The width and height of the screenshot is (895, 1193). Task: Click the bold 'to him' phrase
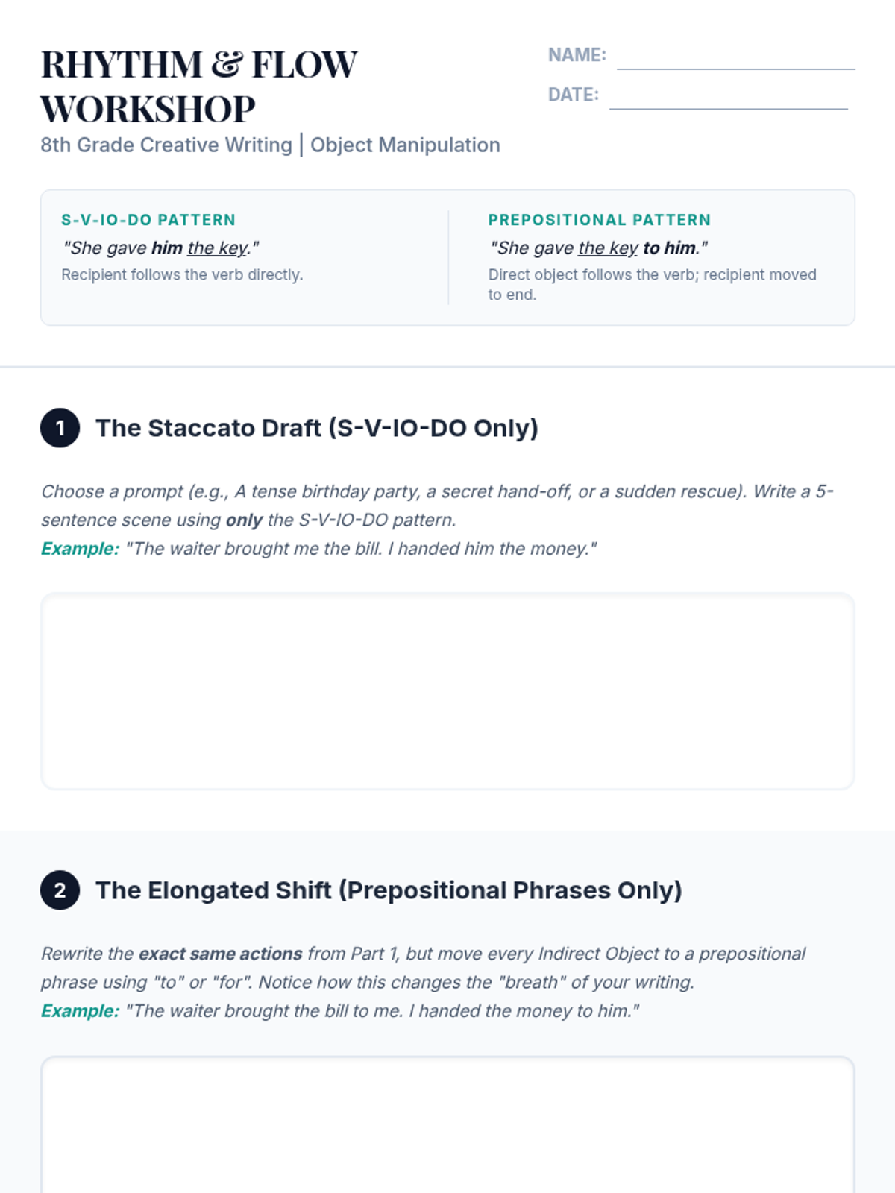[669, 248]
